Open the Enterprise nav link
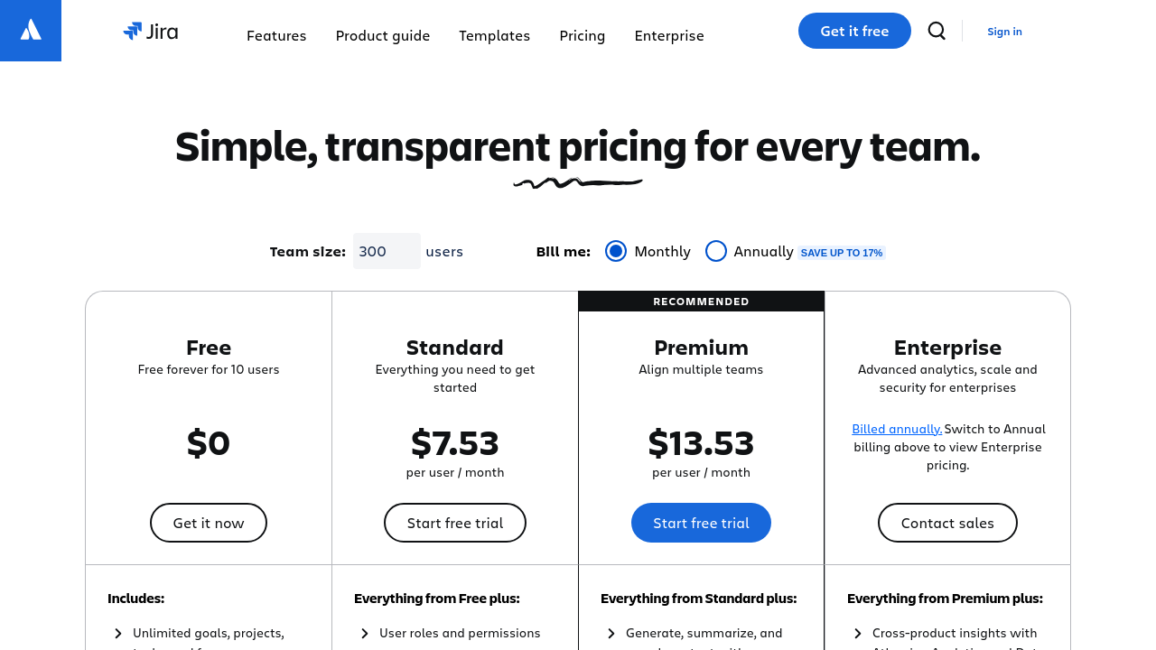The height and width of the screenshot is (650, 1156). point(669,36)
